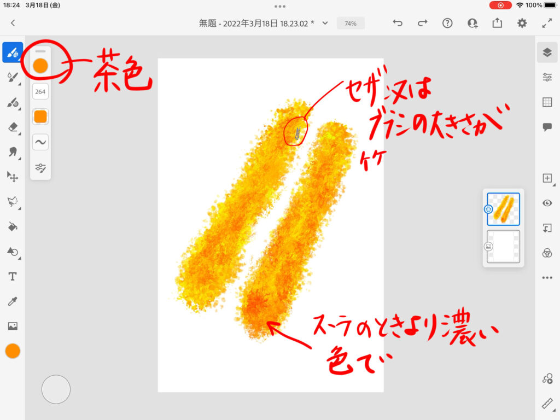Select the Eraser tool

tap(13, 127)
